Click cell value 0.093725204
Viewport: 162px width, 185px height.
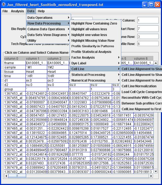[58, 159]
